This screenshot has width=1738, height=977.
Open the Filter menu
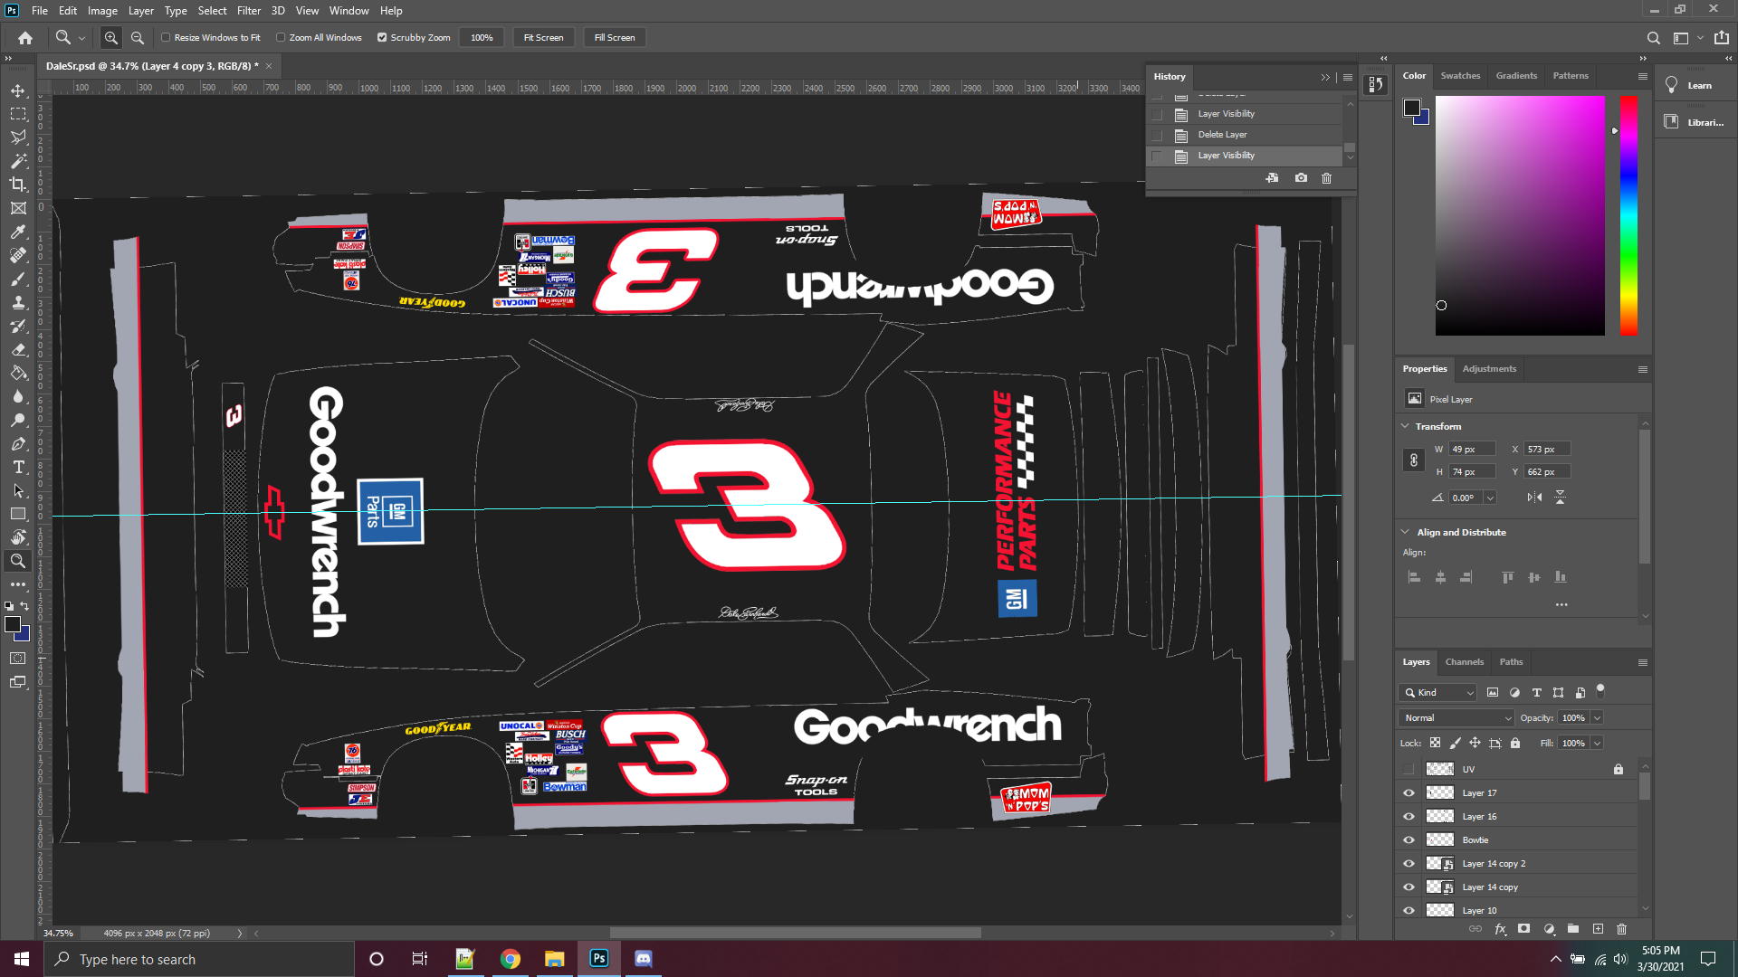point(248,11)
